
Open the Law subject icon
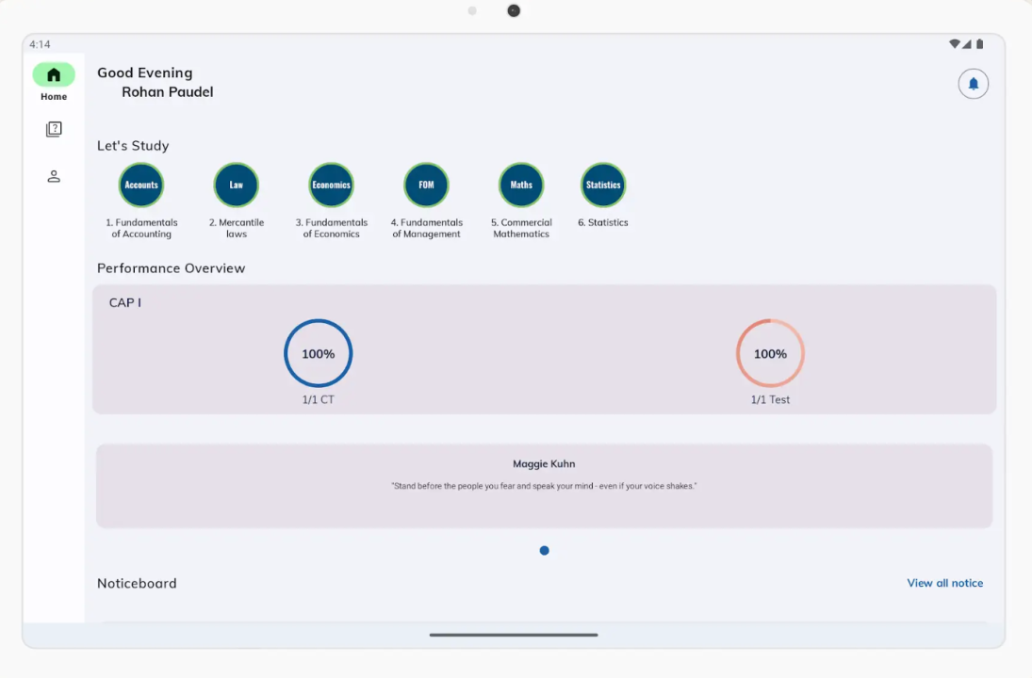(237, 185)
